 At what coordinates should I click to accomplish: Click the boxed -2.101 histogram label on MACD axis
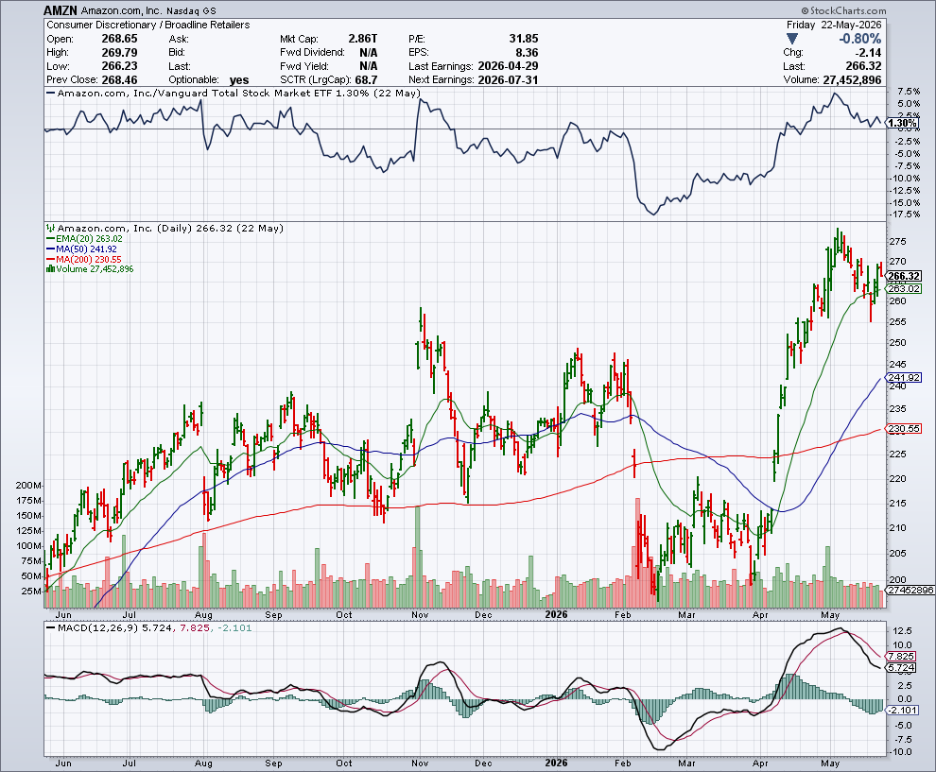(902, 710)
